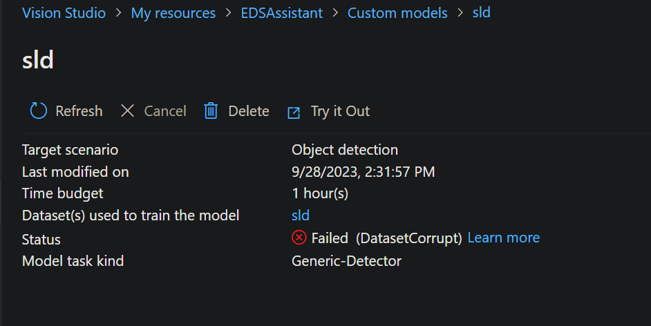Open Learn more about DatasetCorrupt error
The height and width of the screenshot is (326, 651).
tap(504, 238)
